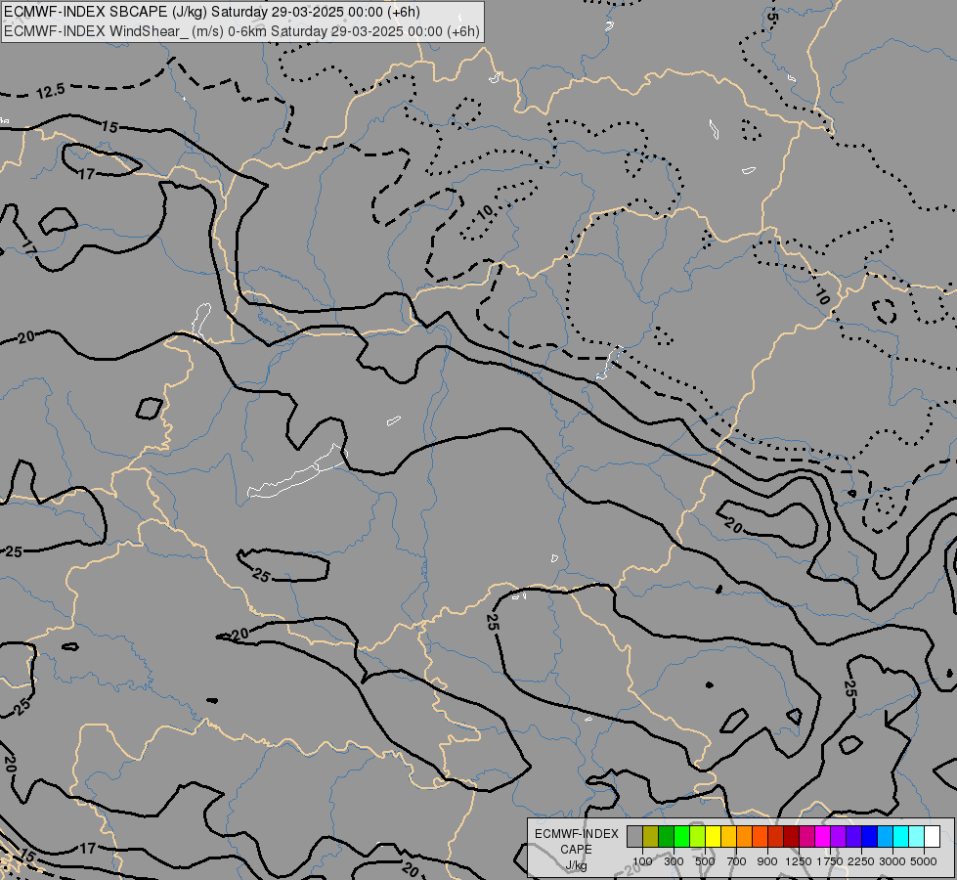Click the 700 legend scale value
This screenshot has height=880, width=957.
pyautogui.click(x=737, y=861)
